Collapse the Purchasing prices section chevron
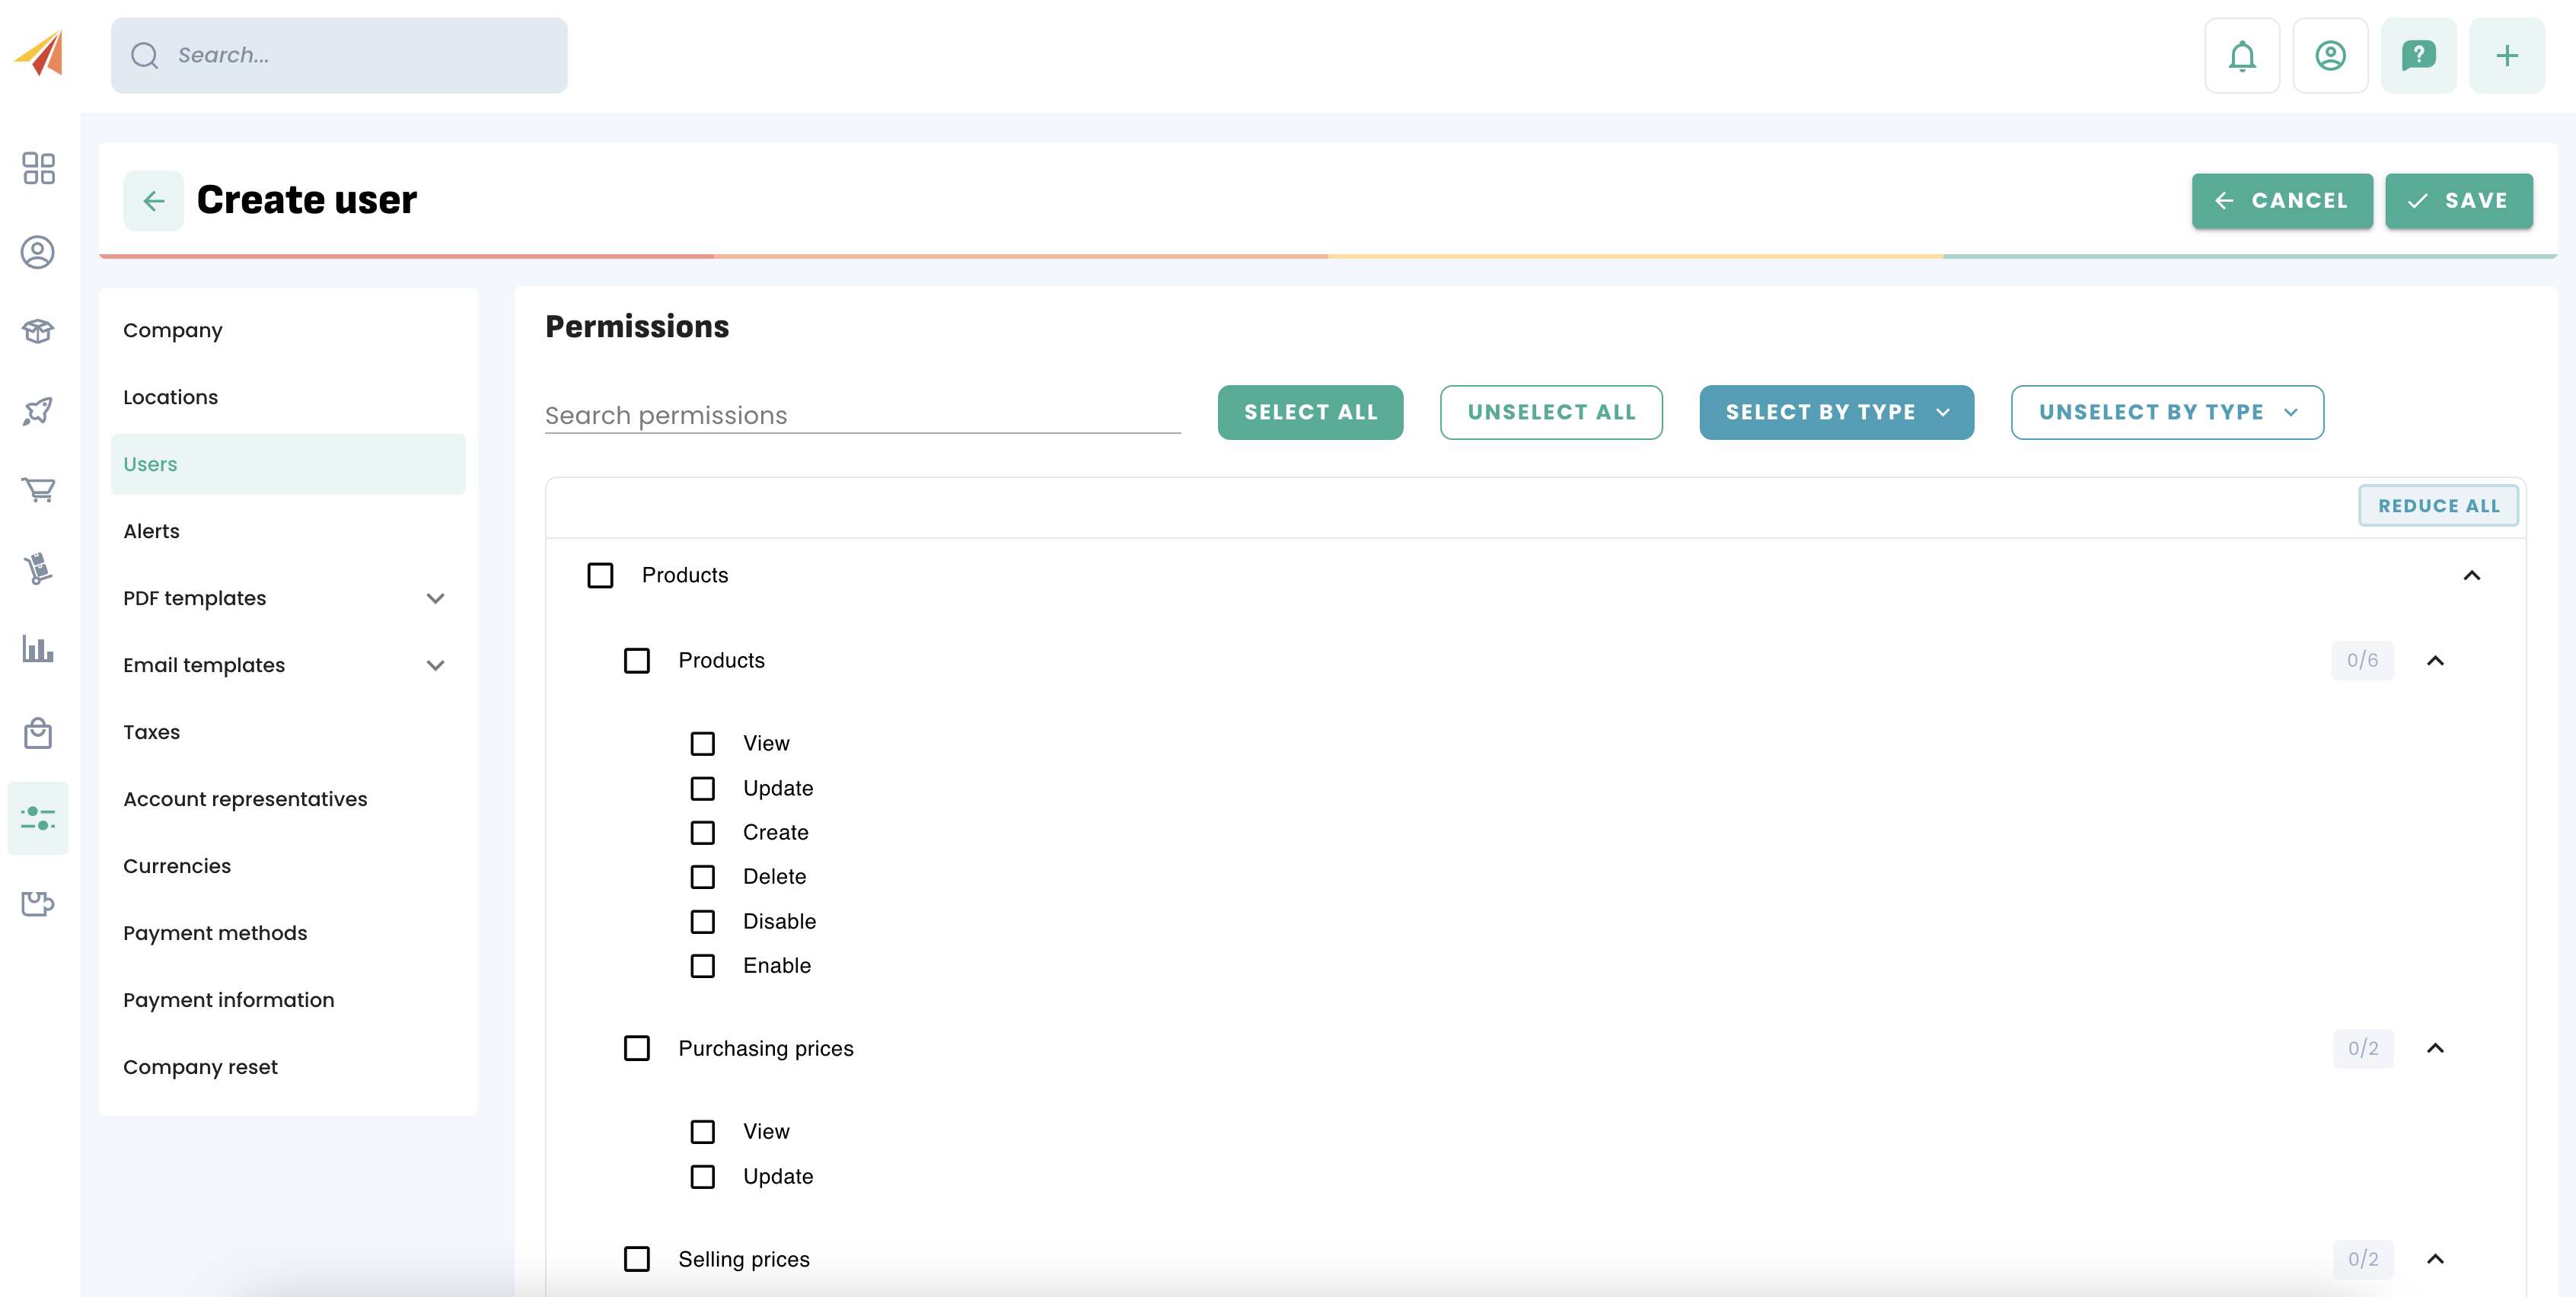Image resolution: width=2576 pixels, height=1297 pixels. pyautogui.click(x=2435, y=1048)
